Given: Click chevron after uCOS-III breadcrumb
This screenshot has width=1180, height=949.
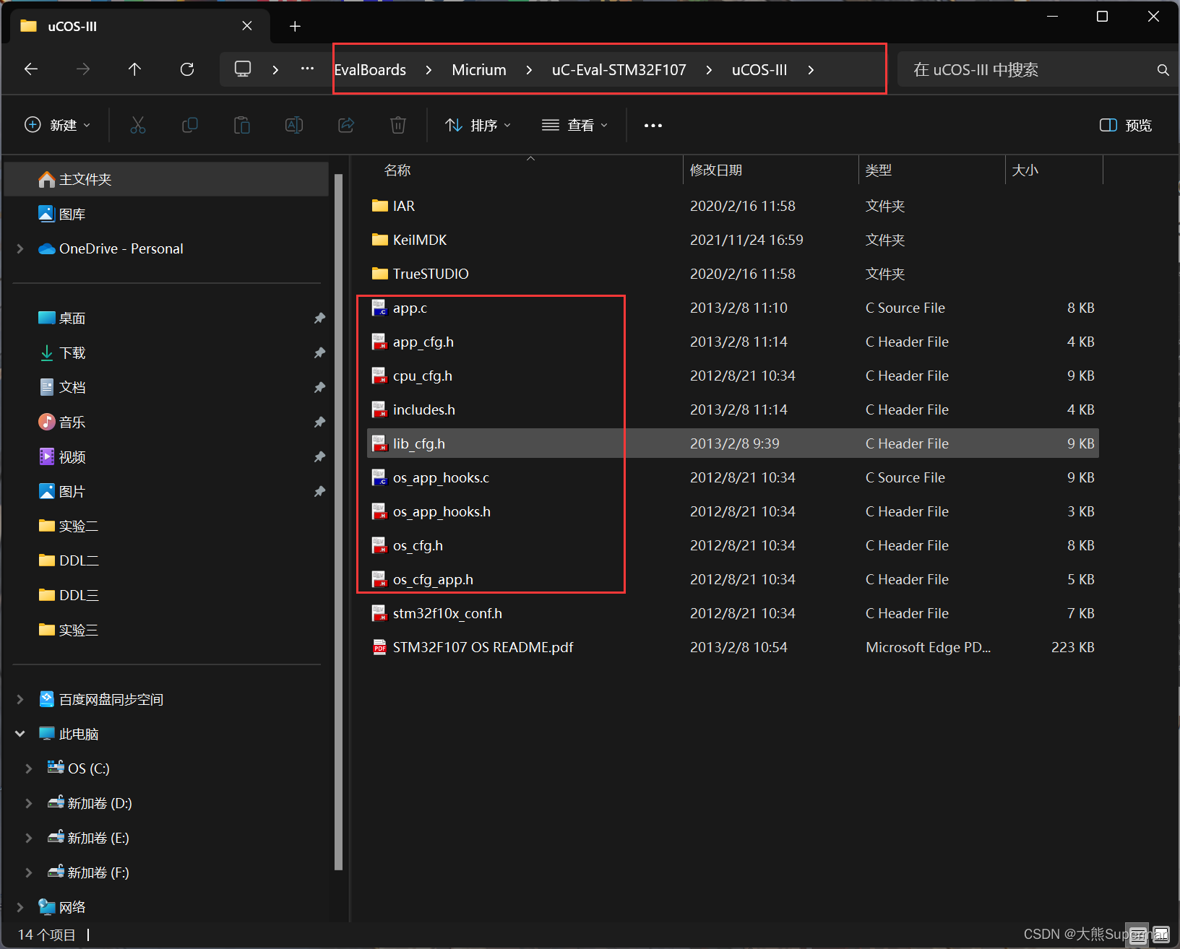Looking at the screenshot, I should pos(811,70).
